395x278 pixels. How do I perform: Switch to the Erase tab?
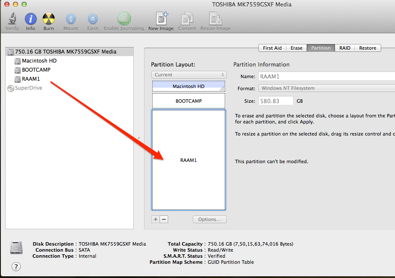click(x=297, y=48)
